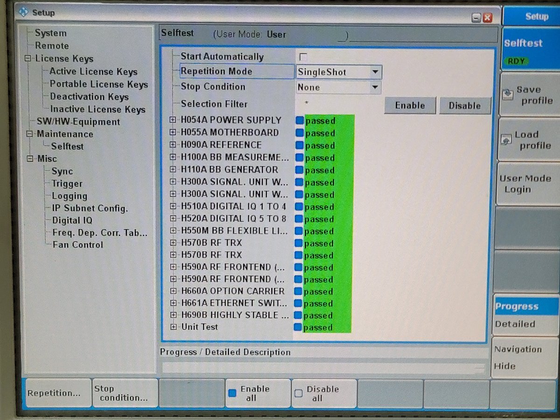Toggle the blue checkbox for H110A BB GENERATOR
560x420 pixels.
pos(300,170)
